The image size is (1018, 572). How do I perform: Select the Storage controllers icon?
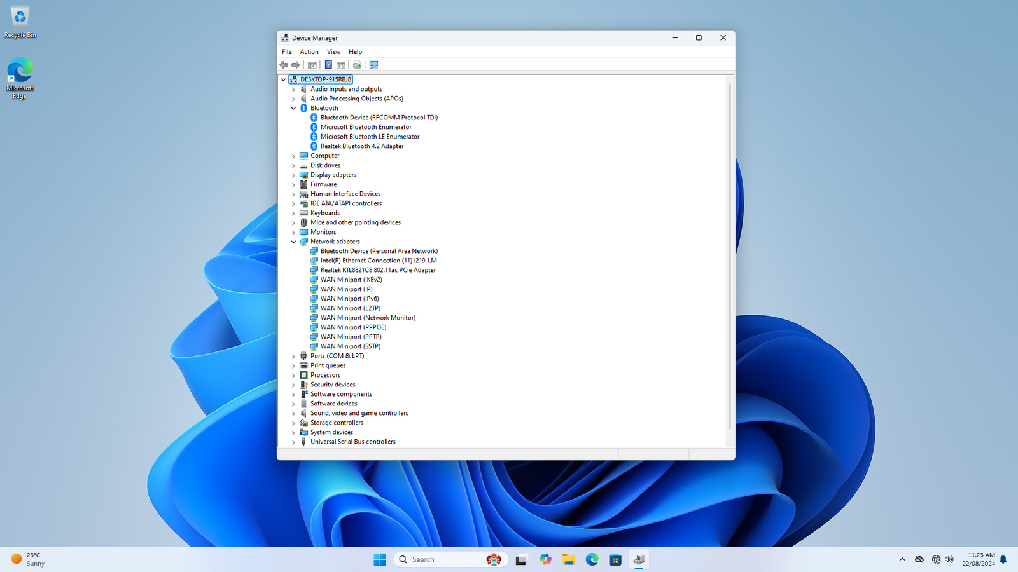coord(303,423)
